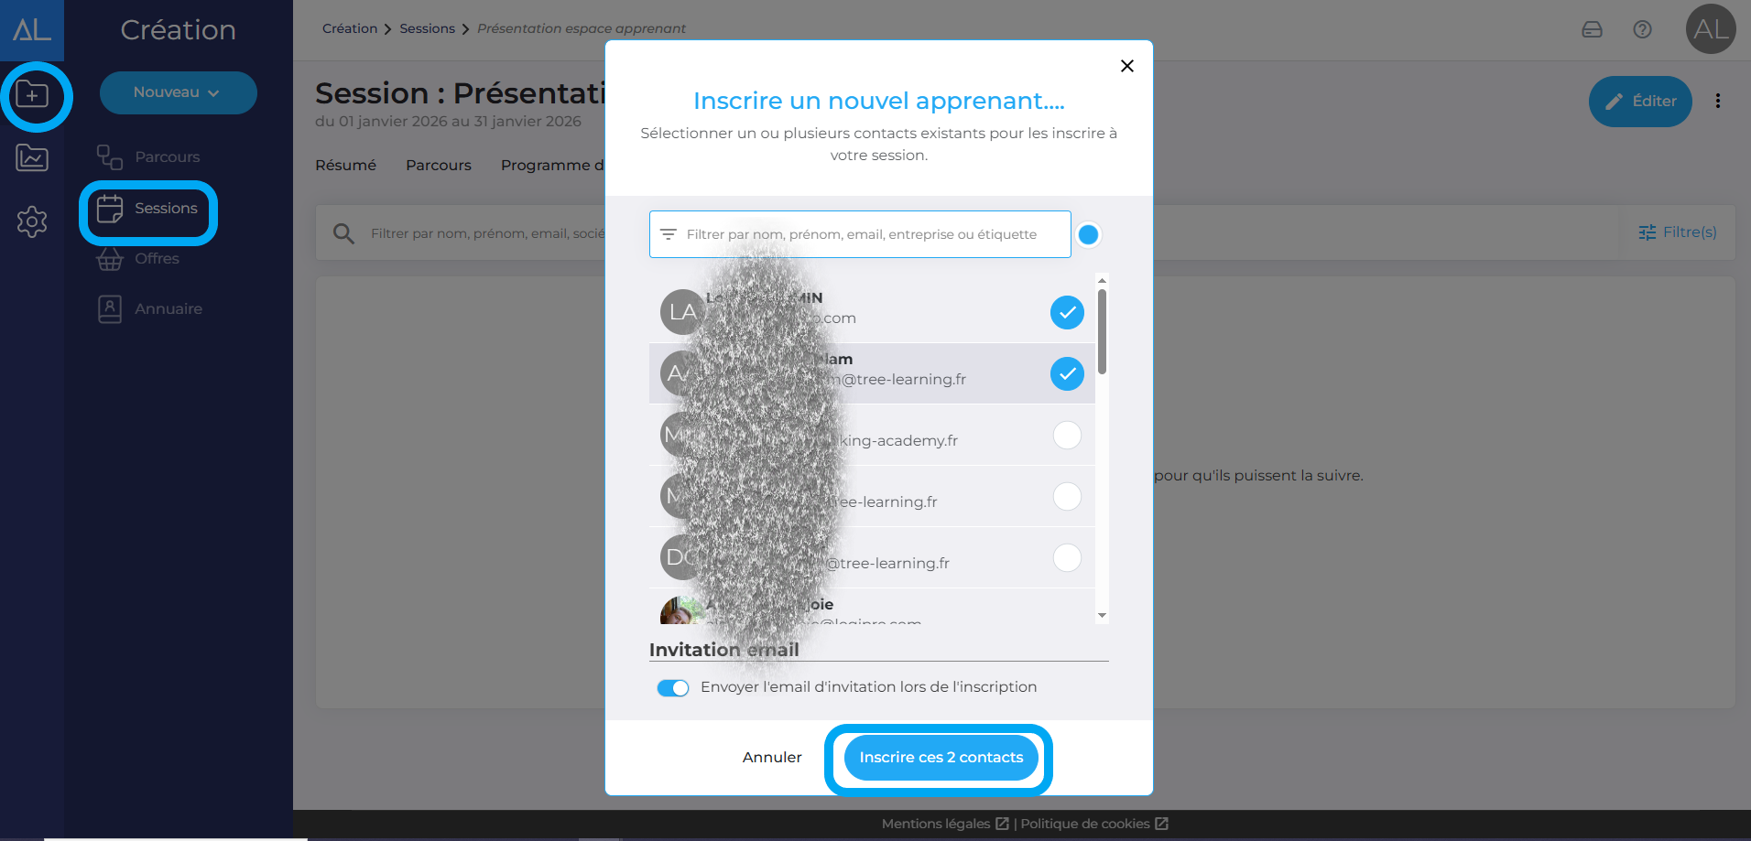The width and height of the screenshot is (1751, 841).
Task: Switch to the Résumé tab
Action: (x=345, y=165)
